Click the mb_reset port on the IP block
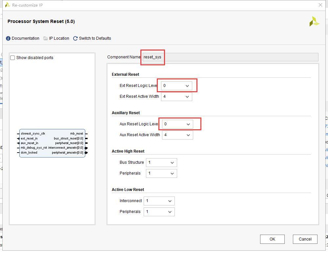328x253 pixels. click(77, 134)
